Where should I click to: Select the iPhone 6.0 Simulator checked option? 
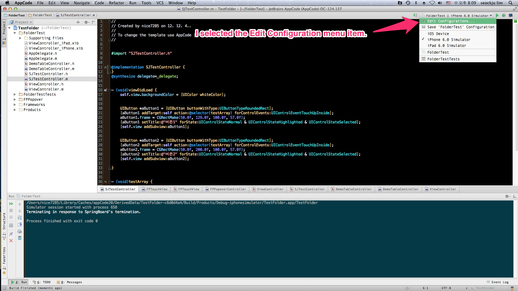458,40
